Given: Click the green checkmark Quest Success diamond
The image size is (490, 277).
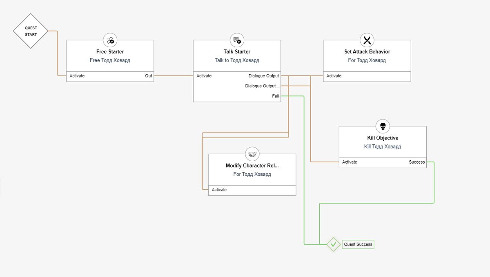Looking at the screenshot, I should coord(334,244).
